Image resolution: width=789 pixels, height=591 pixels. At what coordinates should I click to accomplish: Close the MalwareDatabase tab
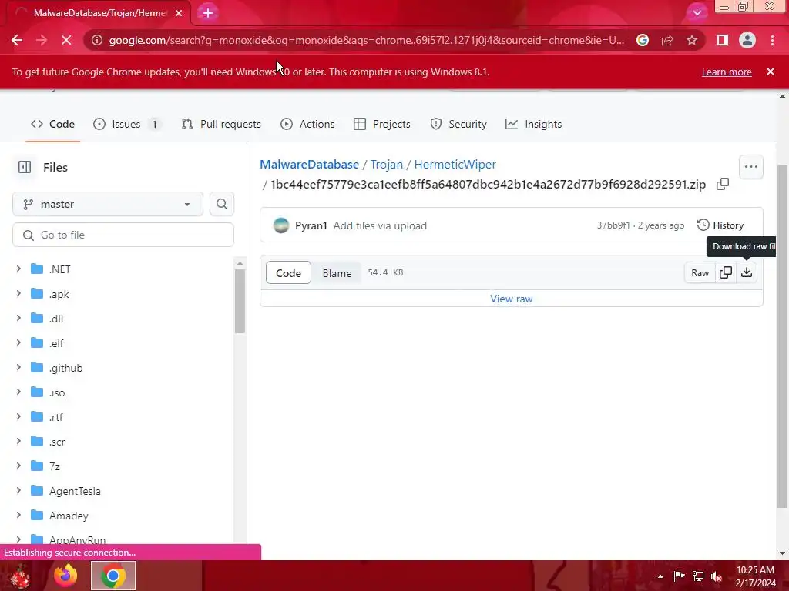pos(179,13)
